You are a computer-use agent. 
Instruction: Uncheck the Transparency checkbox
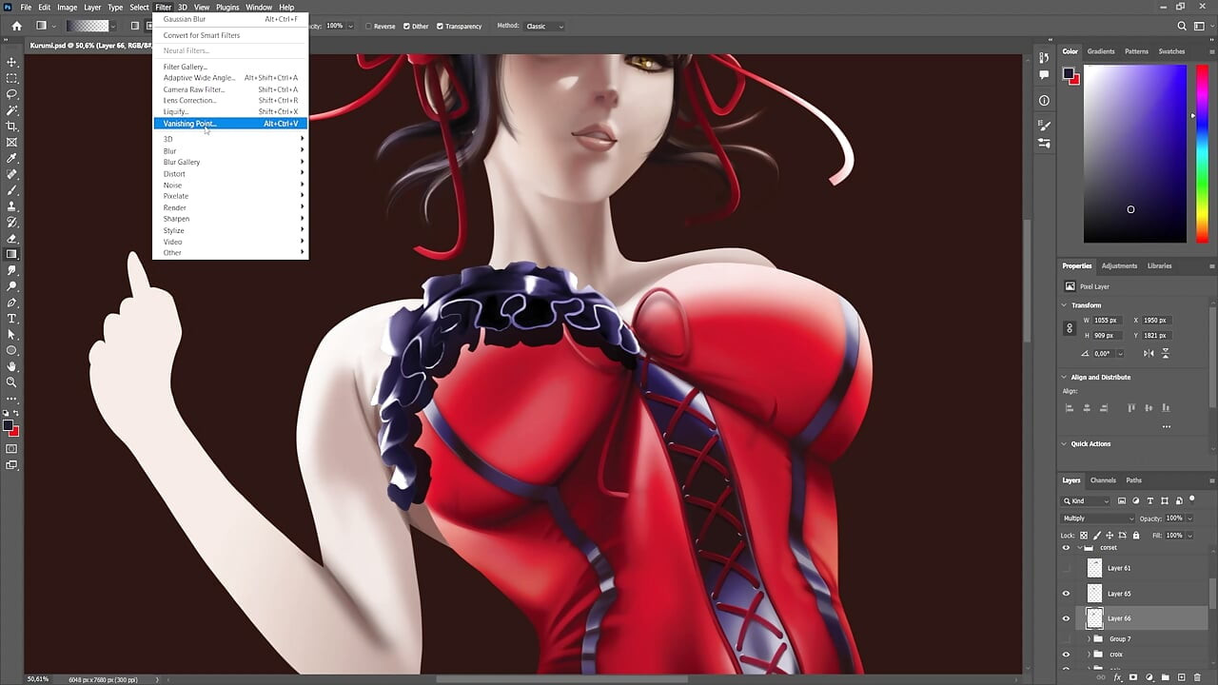[x=440, y=26]
